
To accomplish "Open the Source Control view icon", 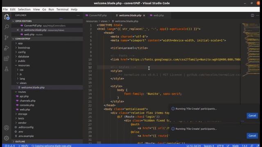I will point(7,37).
